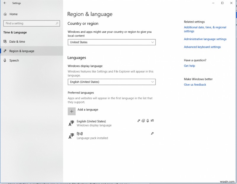
Task: Switch to the Speech settings page
Action: [x=14, y=60]
